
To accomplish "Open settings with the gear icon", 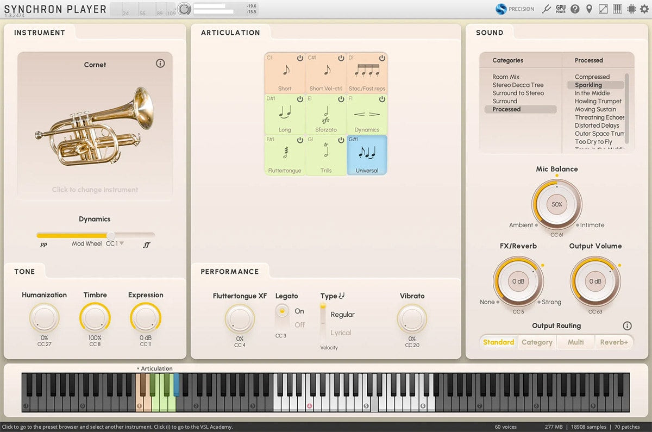I will [644, 9].
